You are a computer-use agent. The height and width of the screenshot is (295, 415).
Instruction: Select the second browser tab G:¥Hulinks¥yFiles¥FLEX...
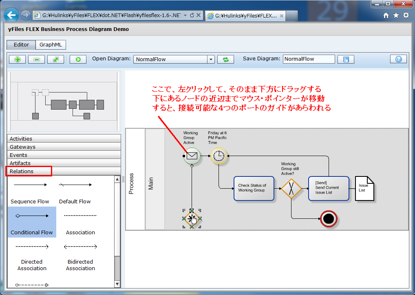tap(246, 16)
